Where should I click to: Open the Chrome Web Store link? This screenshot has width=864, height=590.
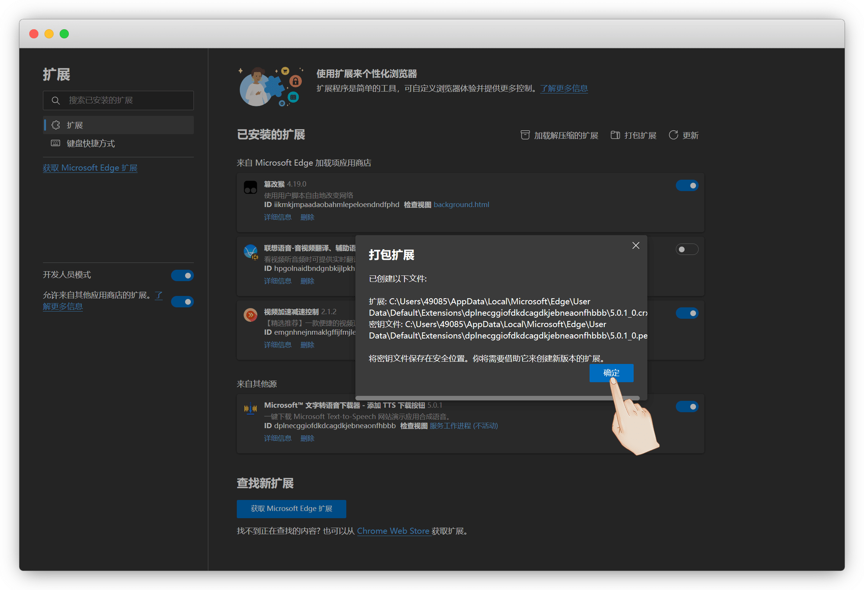point(393,531)
